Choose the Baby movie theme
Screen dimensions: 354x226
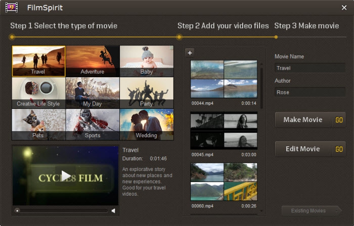point(147,61)
